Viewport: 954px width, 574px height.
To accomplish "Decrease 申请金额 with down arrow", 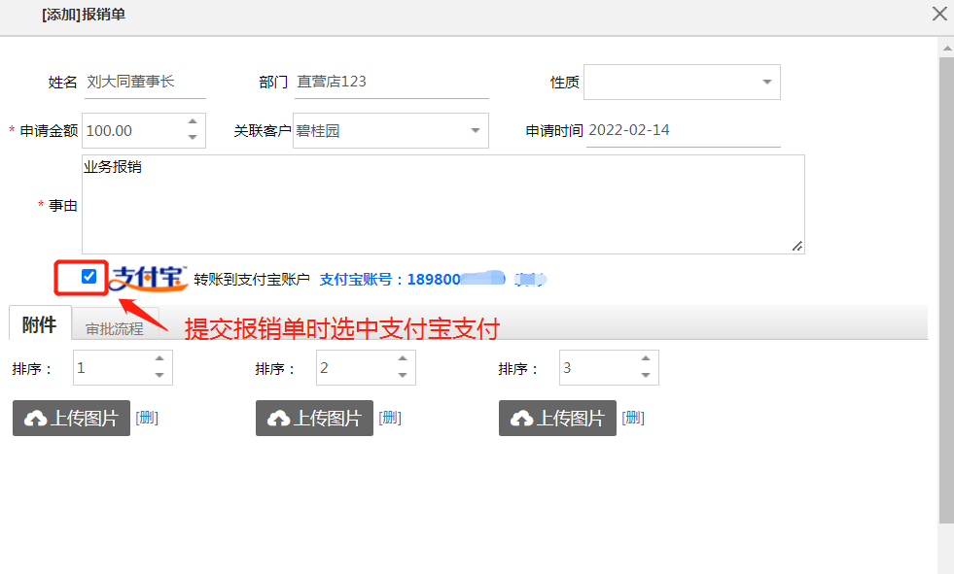I will [x=192, y=138].
